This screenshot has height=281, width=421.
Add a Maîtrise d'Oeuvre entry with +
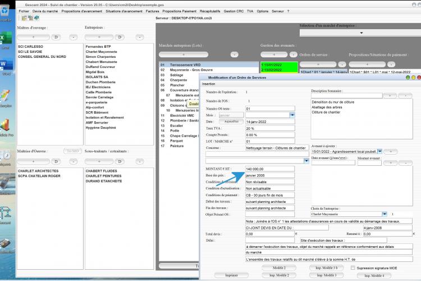[33, 161]
